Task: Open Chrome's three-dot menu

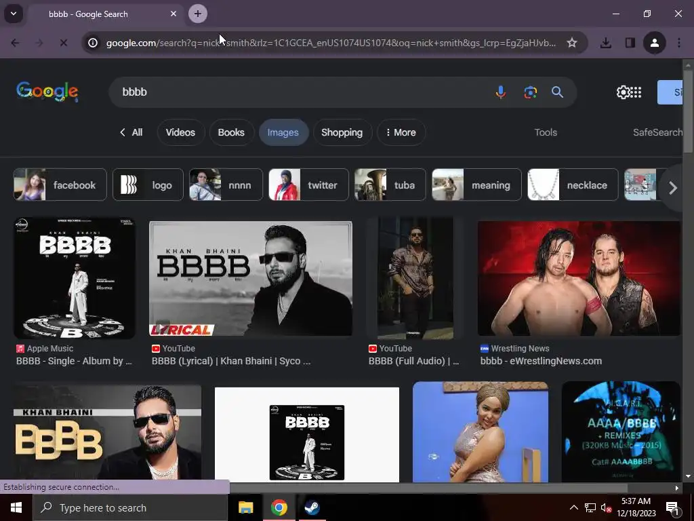Action: (679, 43)
